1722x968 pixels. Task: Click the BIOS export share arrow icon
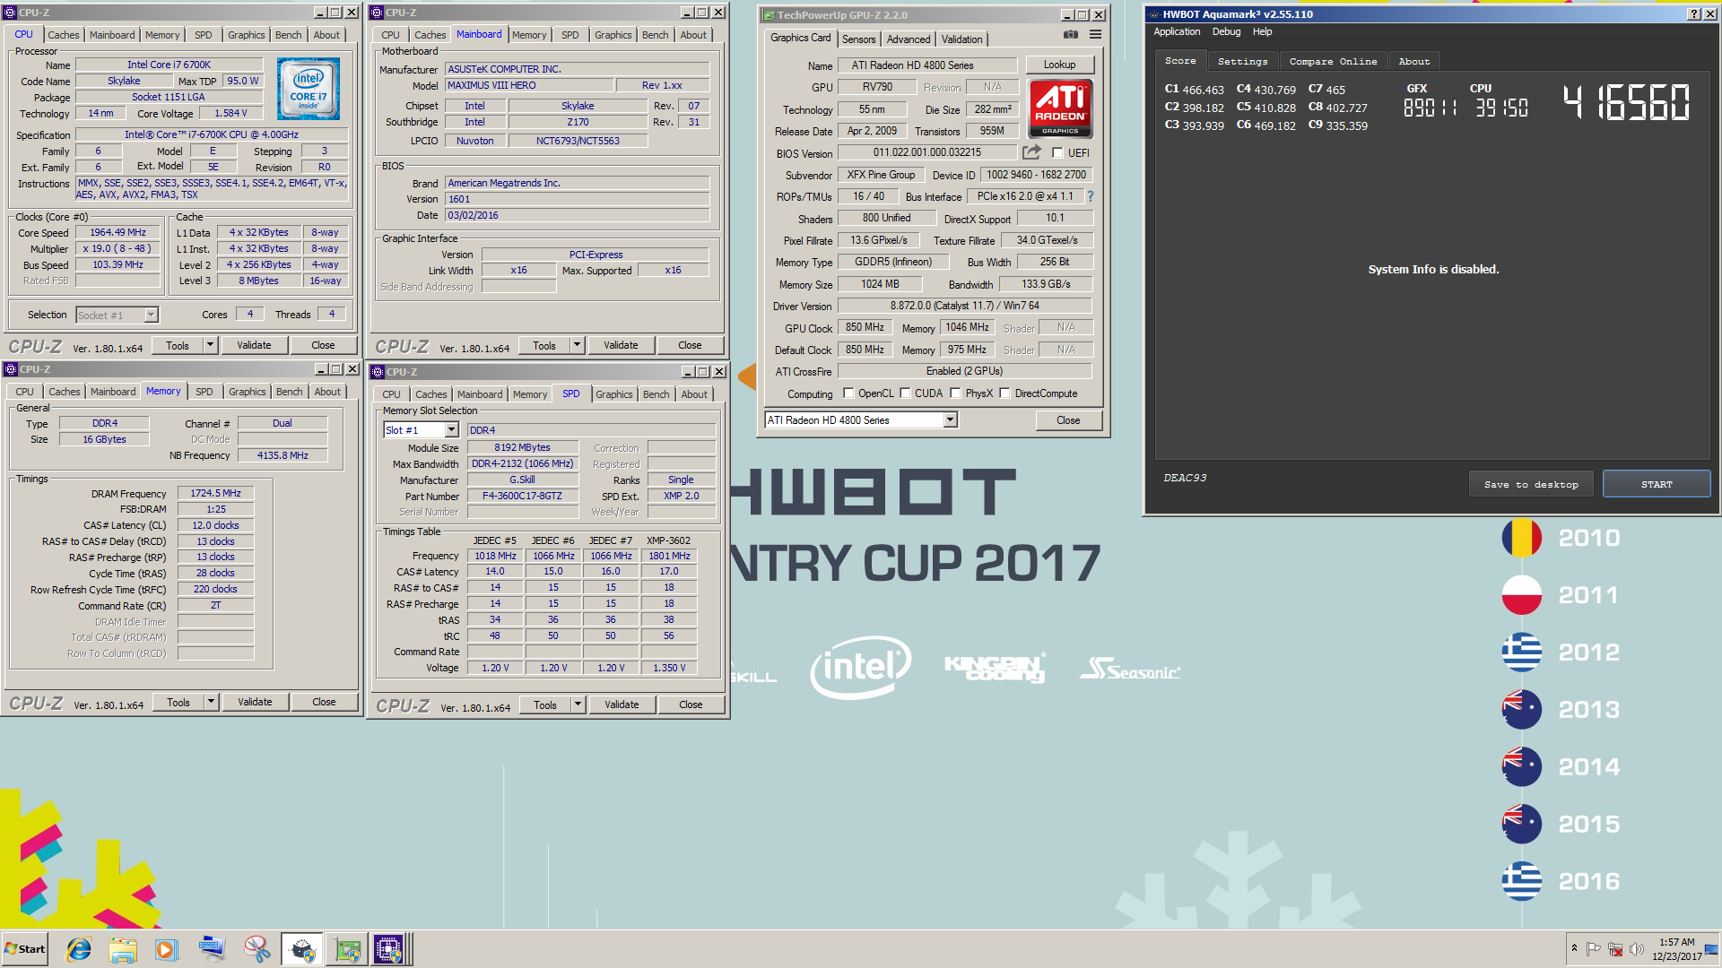(x=1031, y=152)
